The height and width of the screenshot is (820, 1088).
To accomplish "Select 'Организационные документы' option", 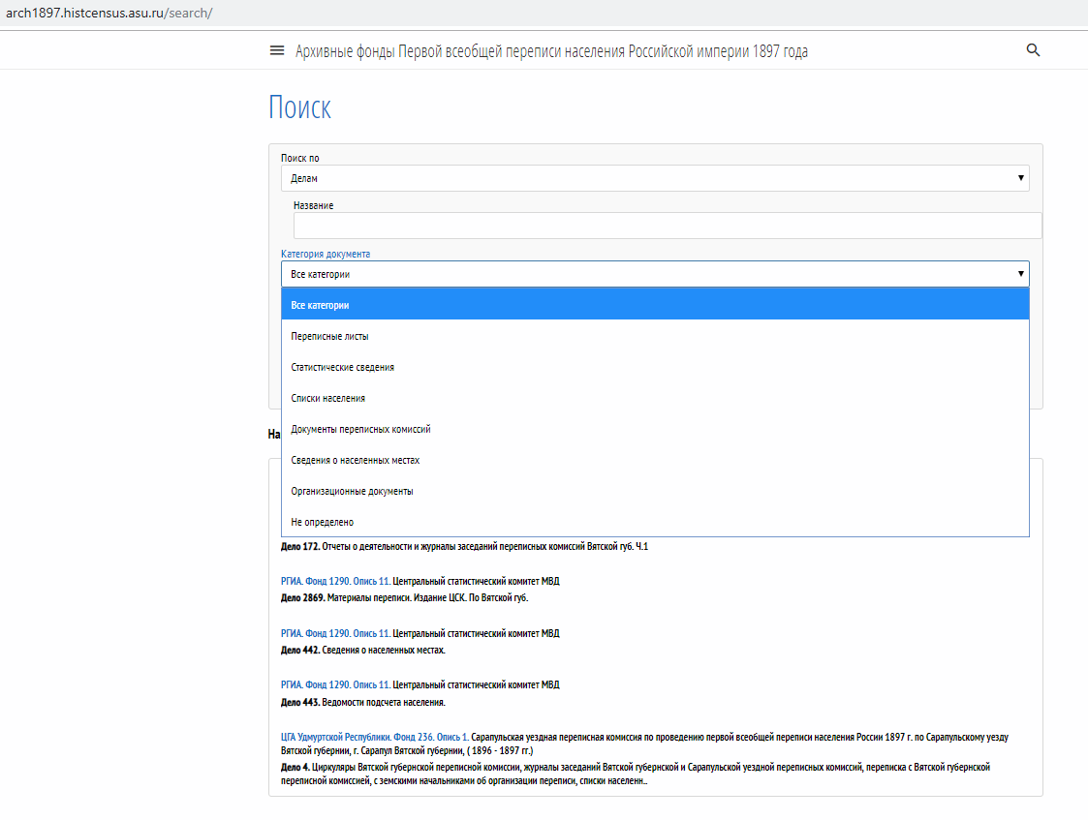I will (353, 491).
